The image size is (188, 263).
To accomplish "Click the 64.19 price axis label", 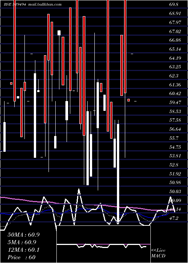I will [x=175, y=58].
